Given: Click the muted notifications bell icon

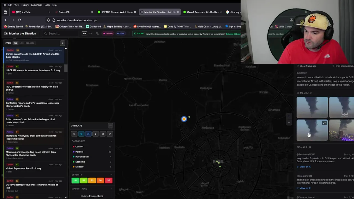Looking at the screenshot, I should coord(97,33).
